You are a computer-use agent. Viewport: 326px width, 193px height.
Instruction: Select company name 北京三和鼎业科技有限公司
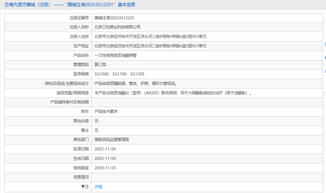(117, 27)
